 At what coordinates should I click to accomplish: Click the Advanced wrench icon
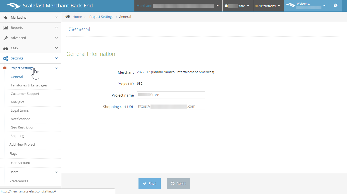[x=5, y=38]
